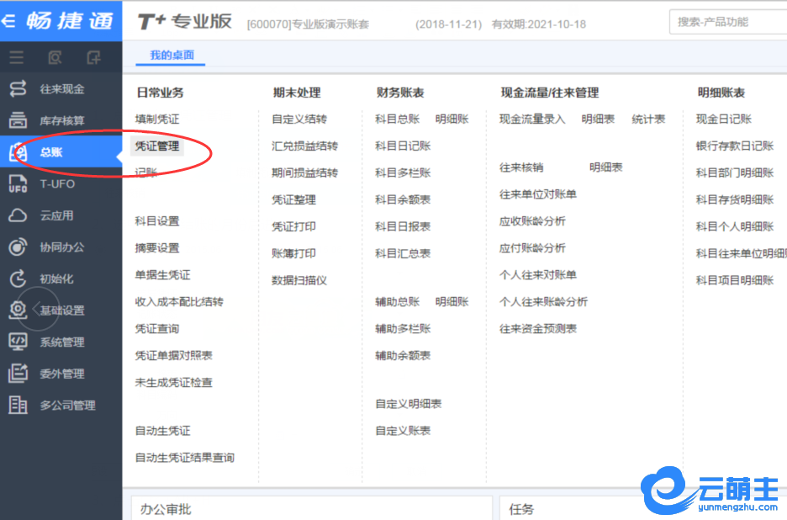Toggle the hamburger menu in sidebar header
This screenshot has width=787, height=520.
point(16,58)
